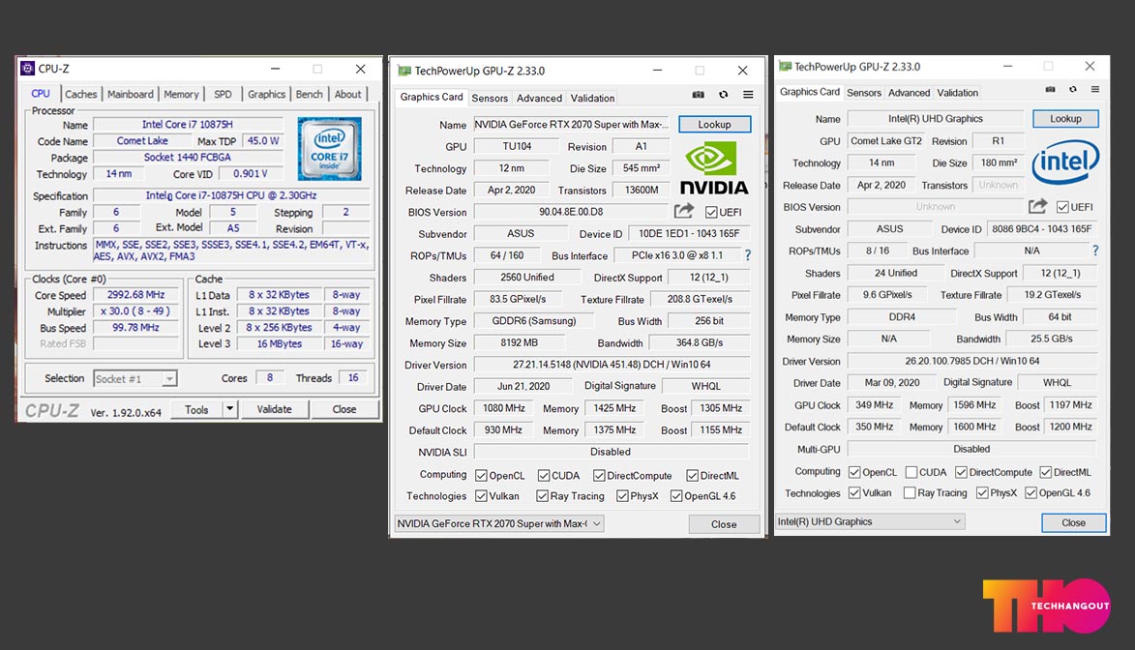
Task: Open the hamburger menu in NVIDIA GPU-Z window
Action: point(749,95)
